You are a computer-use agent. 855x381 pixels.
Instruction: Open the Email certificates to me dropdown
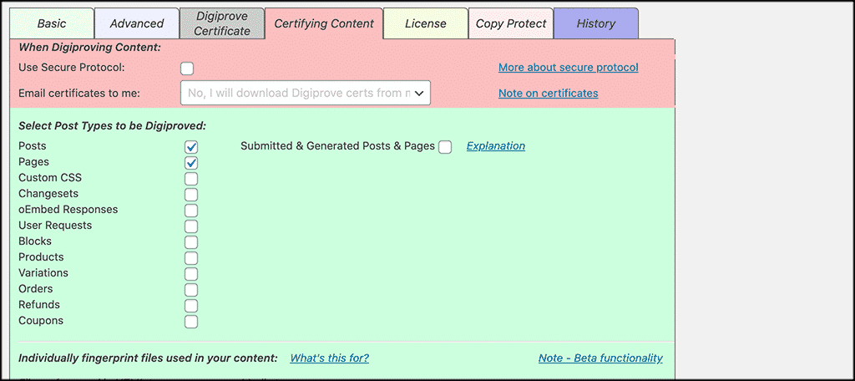coord(306,93)
